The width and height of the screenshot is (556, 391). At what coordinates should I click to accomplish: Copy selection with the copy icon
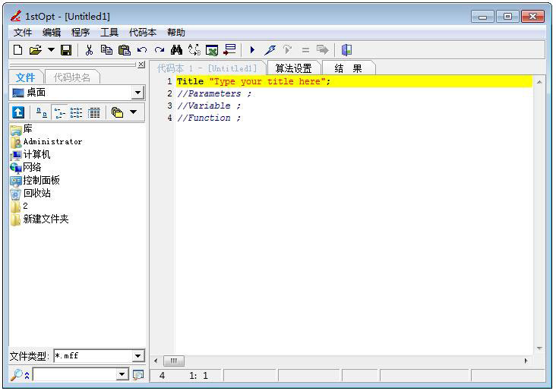(106, 50)
